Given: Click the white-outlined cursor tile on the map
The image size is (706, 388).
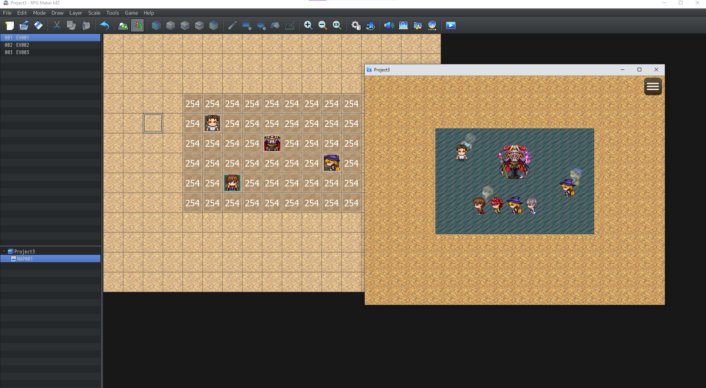Looking at the screenshot, I should point(153,123).
